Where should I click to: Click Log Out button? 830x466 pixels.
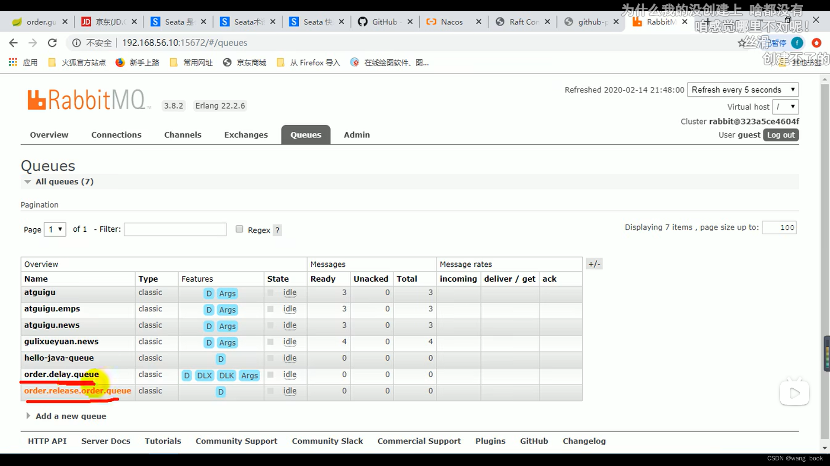tap(781, 135)
